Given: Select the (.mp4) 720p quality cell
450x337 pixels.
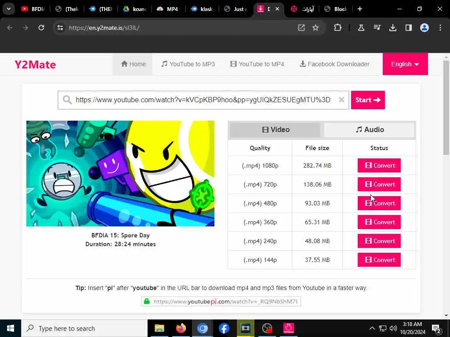Looking at the screenshot, I should click(x=260, y=184).
